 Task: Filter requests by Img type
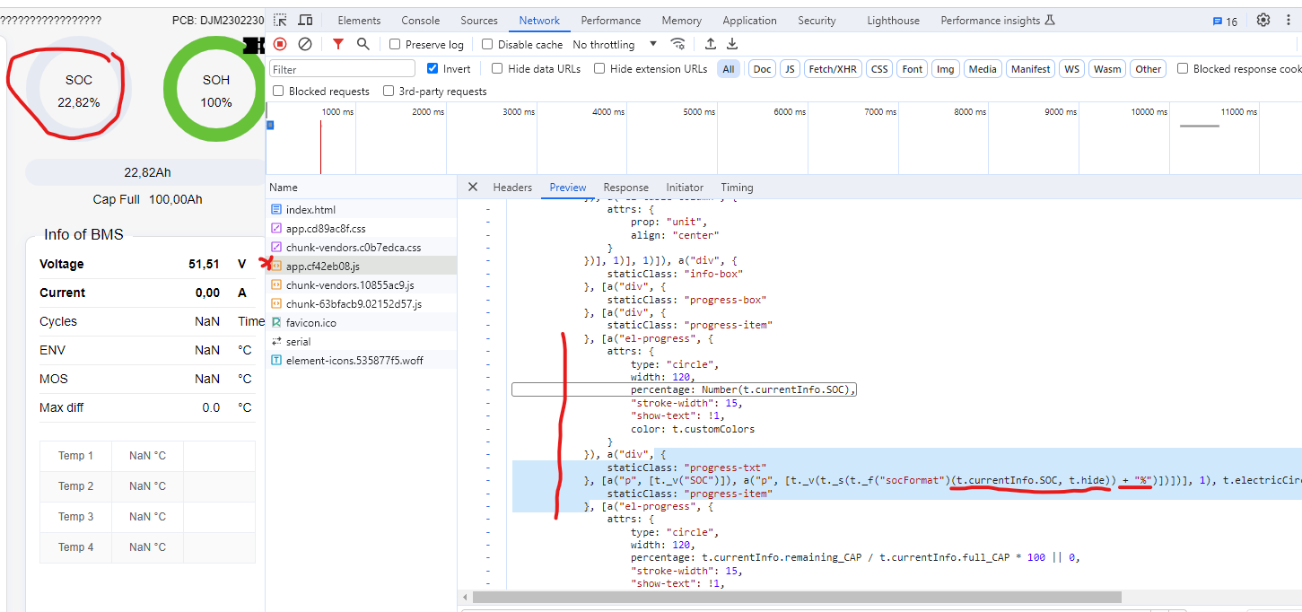(x=946, y=69)
